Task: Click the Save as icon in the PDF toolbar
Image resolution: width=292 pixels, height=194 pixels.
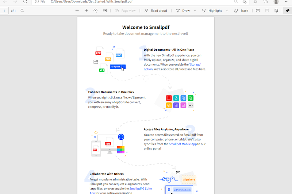Action: [276, 11]
